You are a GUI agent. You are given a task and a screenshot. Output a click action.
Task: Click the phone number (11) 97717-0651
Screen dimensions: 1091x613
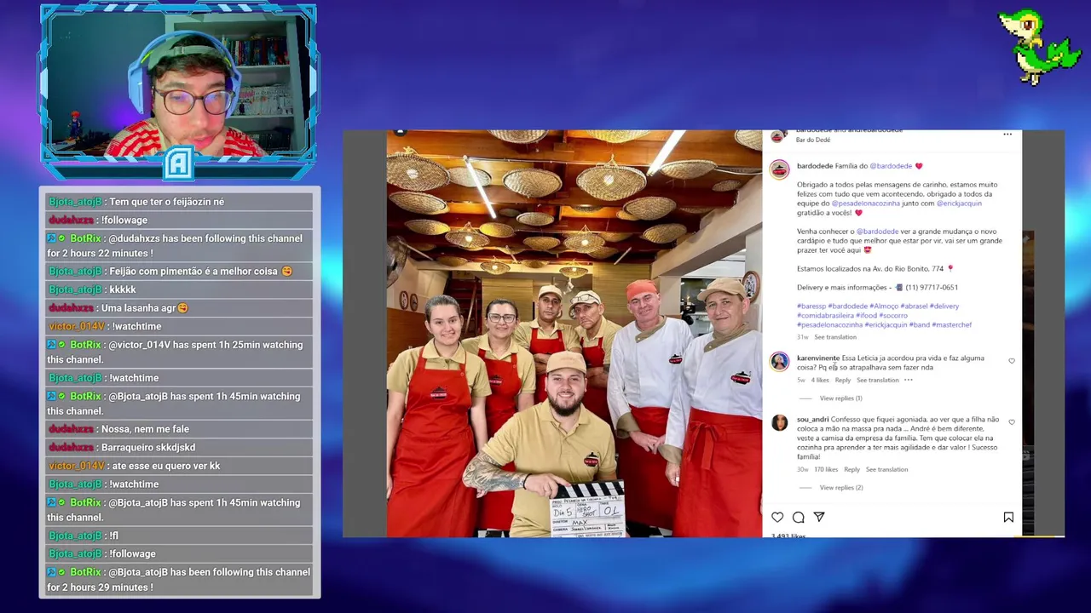[x=932, y=287]
